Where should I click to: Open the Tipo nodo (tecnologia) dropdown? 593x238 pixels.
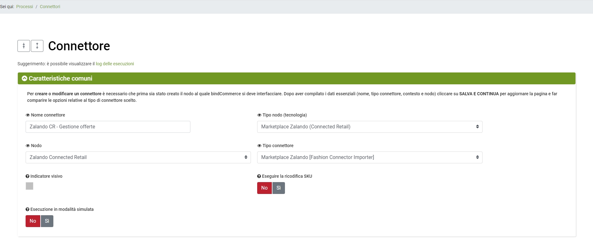(x=370, y=127)
